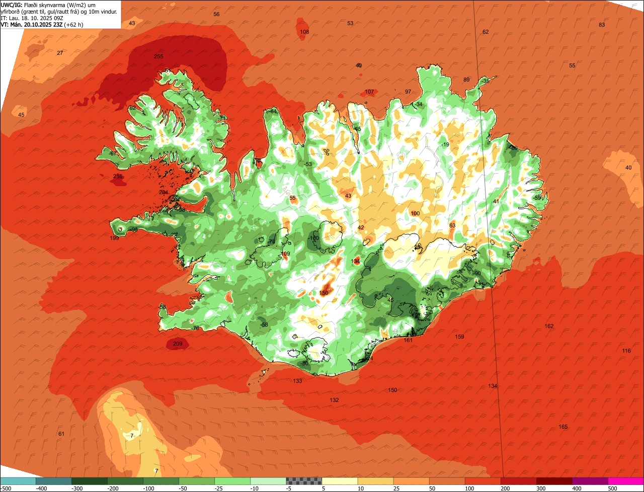Image resolution: width=644 pixels, height=492 pixels.
Task: Pick the light orange 25 to 50 legend swatch
Action: click(x=411, y=481)
